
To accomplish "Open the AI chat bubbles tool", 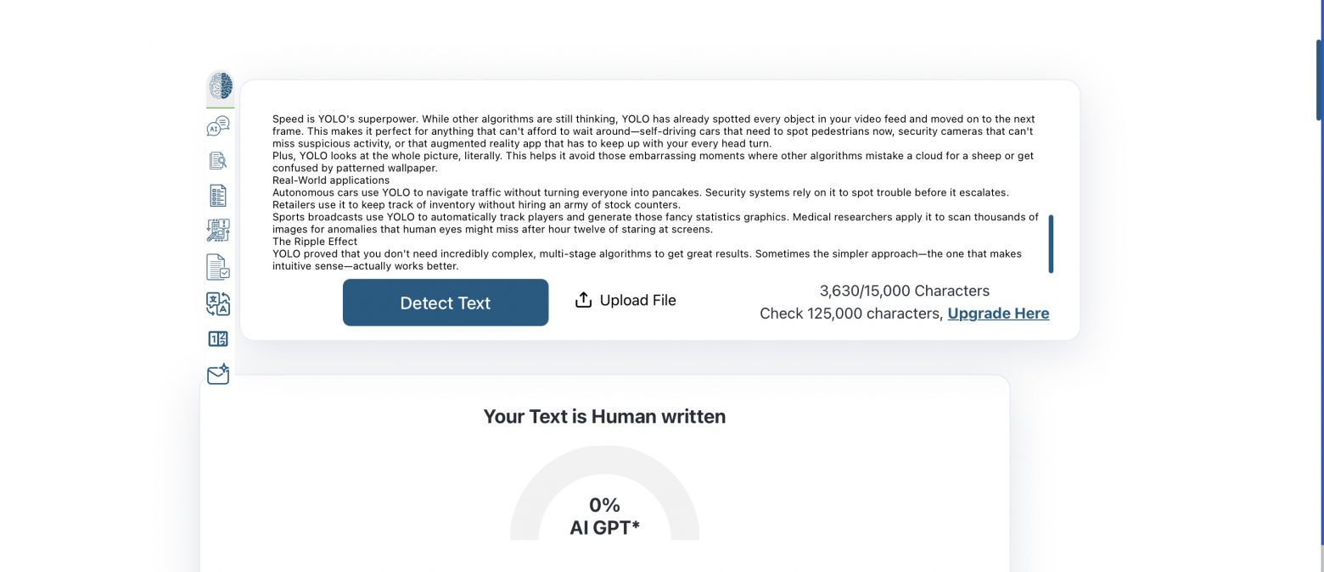I will click(x=218, y=126).
